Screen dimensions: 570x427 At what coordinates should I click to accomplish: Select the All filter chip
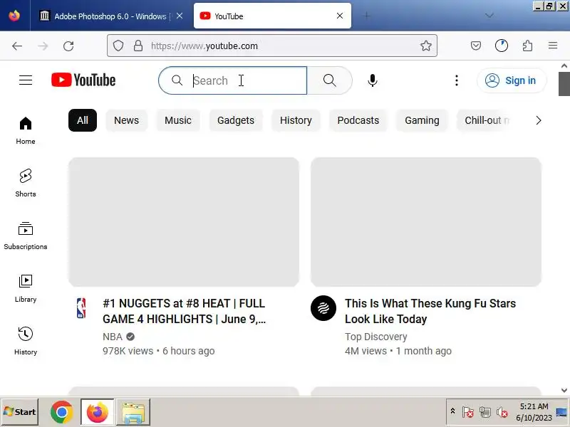(83, 120)
